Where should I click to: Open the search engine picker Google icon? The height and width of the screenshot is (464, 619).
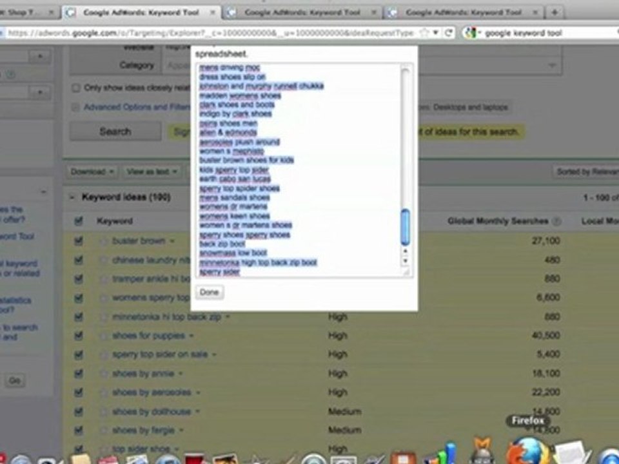point(471,33)
